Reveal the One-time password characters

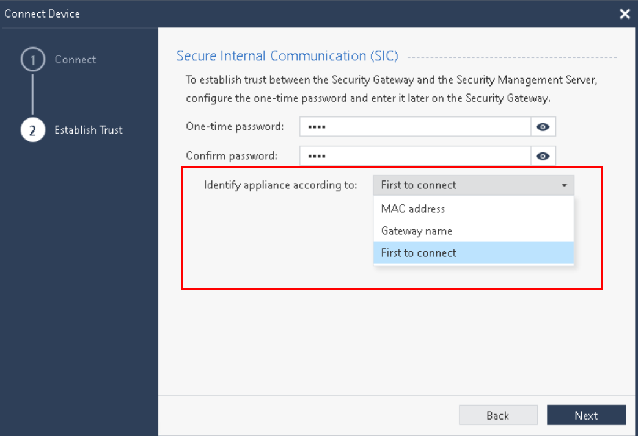(x=543, y=127)
